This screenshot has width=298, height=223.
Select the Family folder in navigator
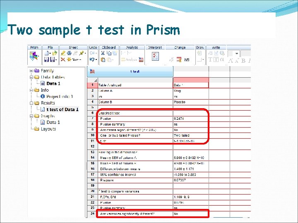point(47,71)
